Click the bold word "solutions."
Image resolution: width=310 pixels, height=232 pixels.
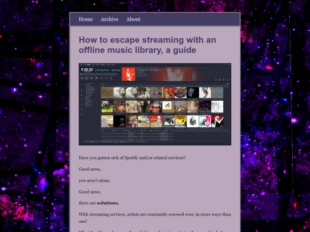pos(108,203)
